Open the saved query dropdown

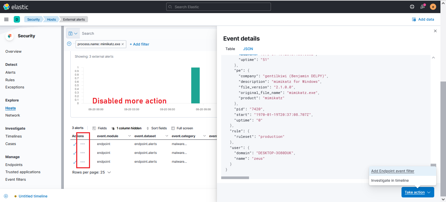(x=73, y=33)
